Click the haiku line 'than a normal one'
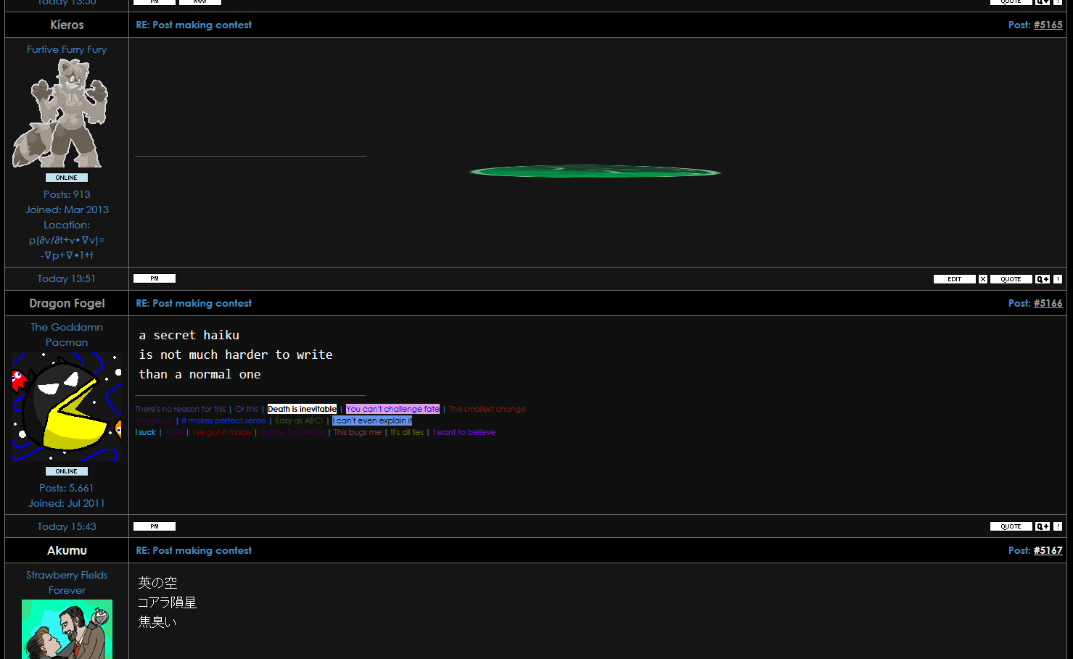Image resolution: width=1073 pixels, height=659 pixels. pos(200,374)
